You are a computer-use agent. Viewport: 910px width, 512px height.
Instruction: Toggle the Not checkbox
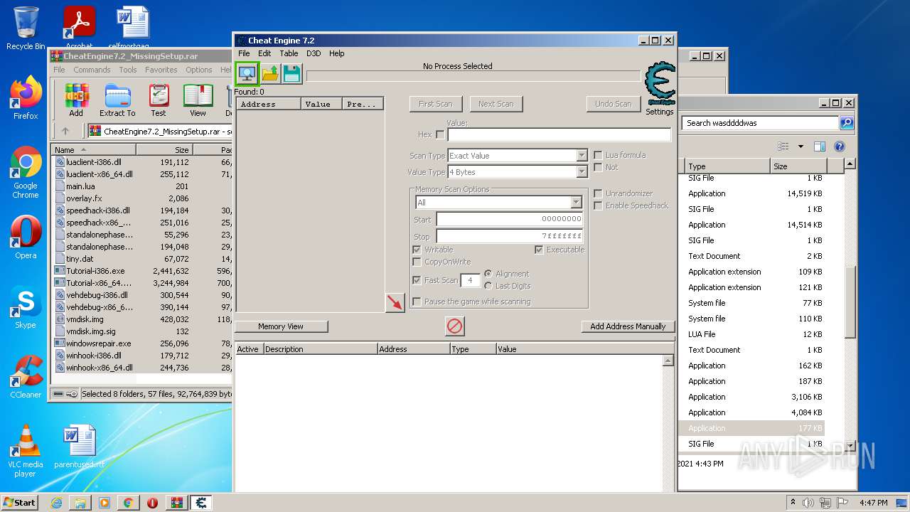point(598,167)
